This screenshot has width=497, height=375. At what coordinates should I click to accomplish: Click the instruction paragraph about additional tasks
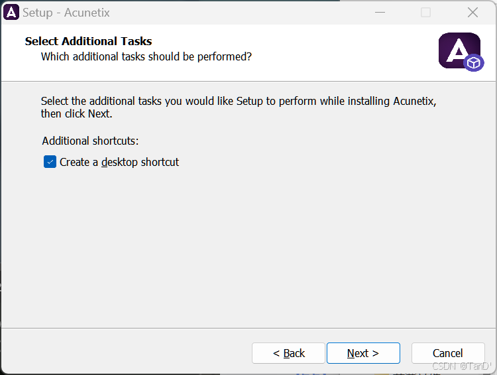[x=239, y=107]
